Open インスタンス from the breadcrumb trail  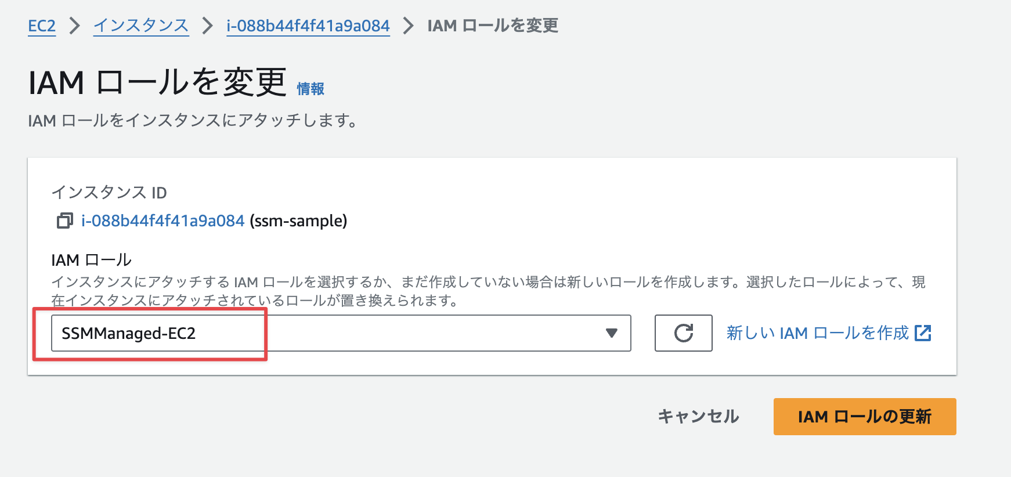click(140, 26)
